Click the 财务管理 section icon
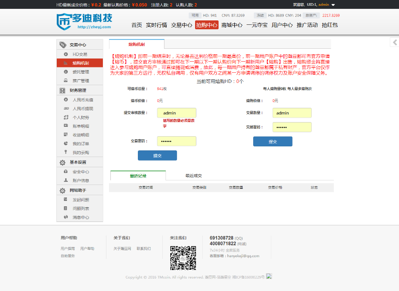 pyautogui.click(x=63, y=90)
